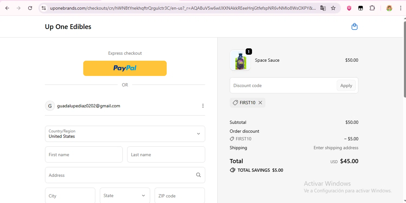The height and width of the screenshot is (203, 406).
Task: Open account options beside the email
Action: coord(203,106)
